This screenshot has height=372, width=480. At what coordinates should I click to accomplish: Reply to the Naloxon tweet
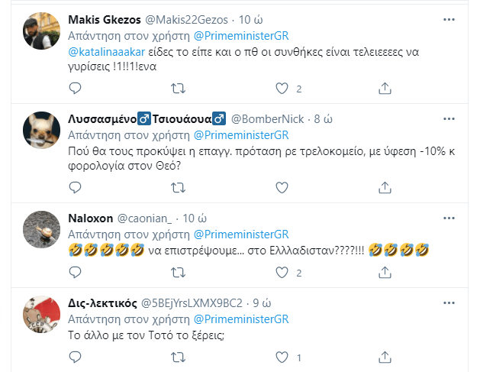pos(75,273)
